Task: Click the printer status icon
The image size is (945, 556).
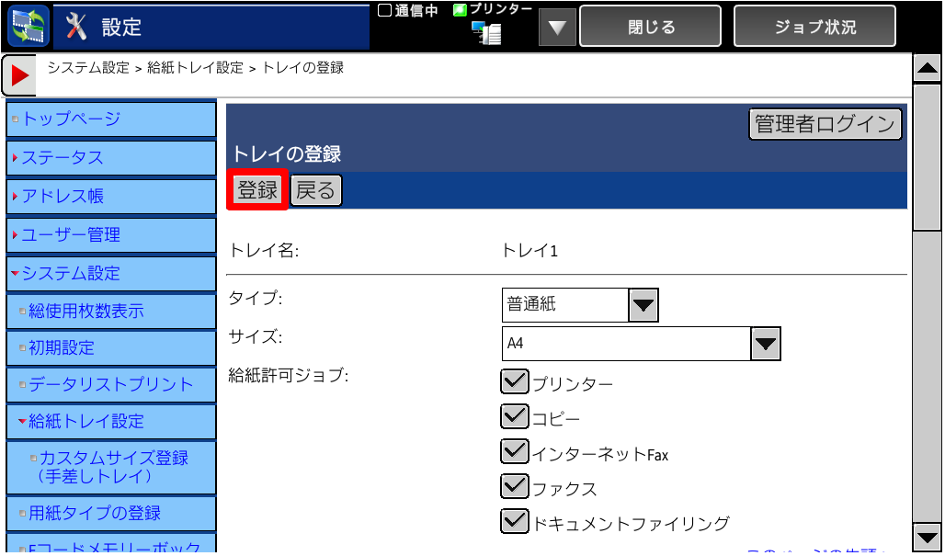Action: (x=486, y=33)
